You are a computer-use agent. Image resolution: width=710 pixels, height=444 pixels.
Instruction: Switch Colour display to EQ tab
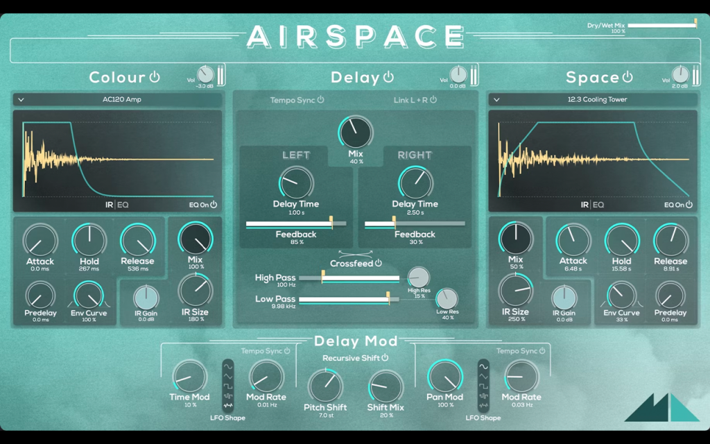(x=123, y=205)
